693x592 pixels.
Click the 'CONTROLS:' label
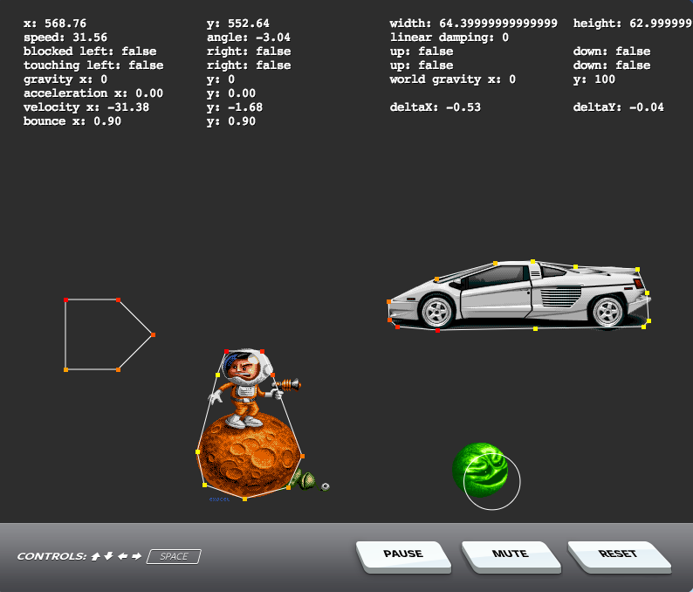coord(51,556)
